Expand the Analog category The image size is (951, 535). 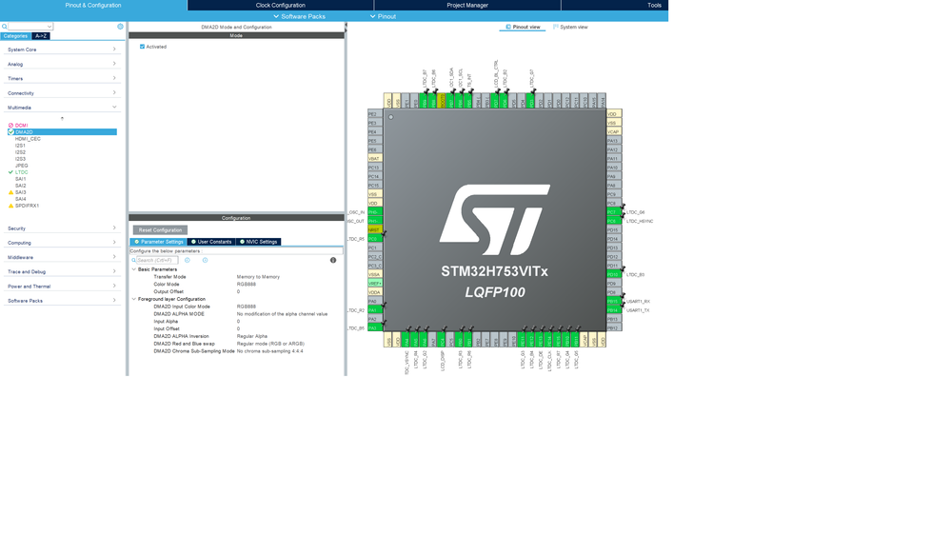[61, 64]
